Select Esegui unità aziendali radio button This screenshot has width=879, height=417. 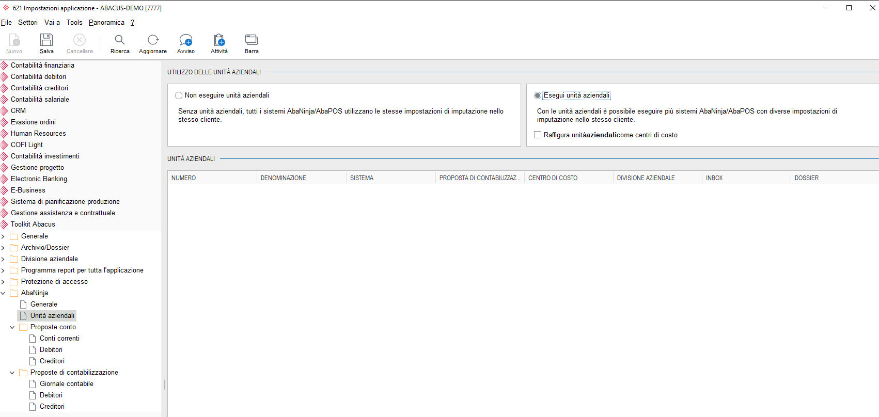(538, 95)
